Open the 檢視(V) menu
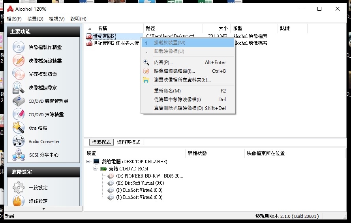This screenshot has width=351, height=223. [x=57, y=19]
